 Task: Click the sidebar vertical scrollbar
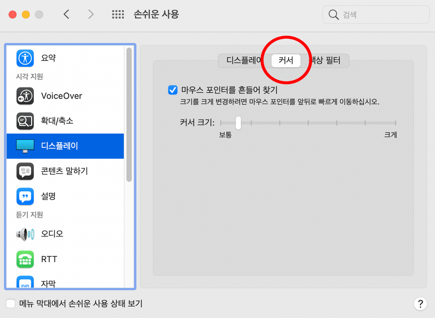[x=129, y=115]
